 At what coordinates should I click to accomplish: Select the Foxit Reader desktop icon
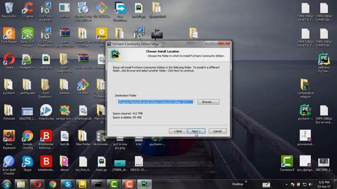[9, 36]
